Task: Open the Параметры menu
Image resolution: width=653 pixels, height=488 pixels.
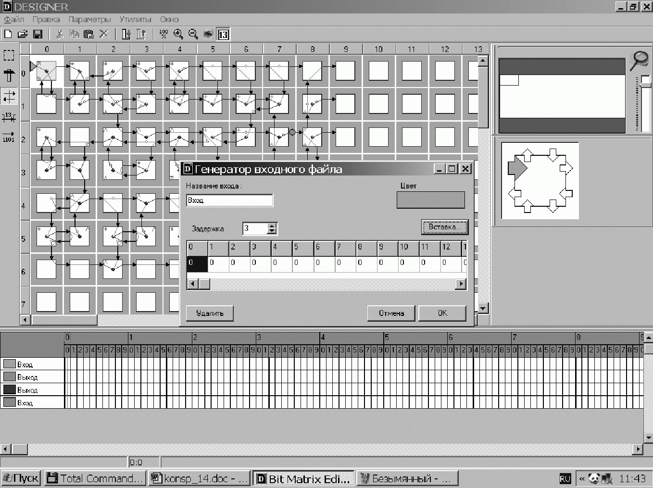Action: click(89, 19)
